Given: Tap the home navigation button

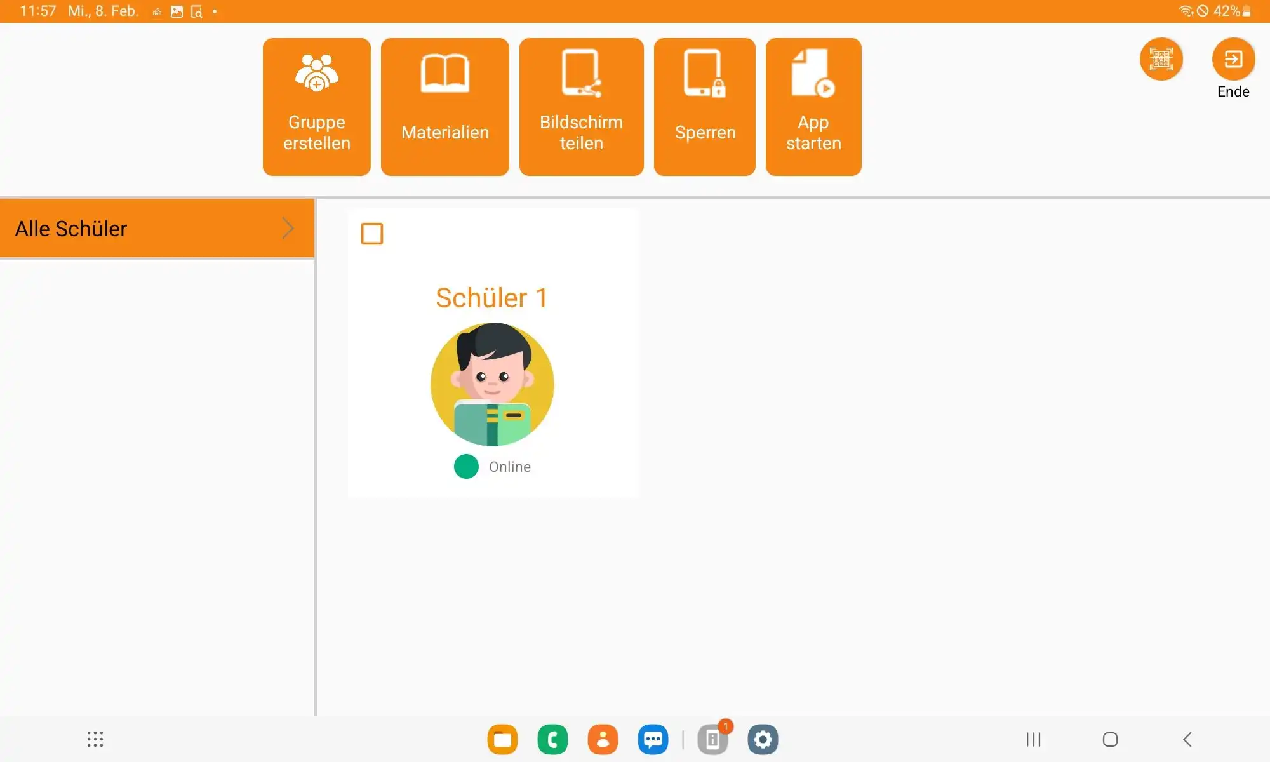Looking at the screenshot, I should pos(1110,739).
